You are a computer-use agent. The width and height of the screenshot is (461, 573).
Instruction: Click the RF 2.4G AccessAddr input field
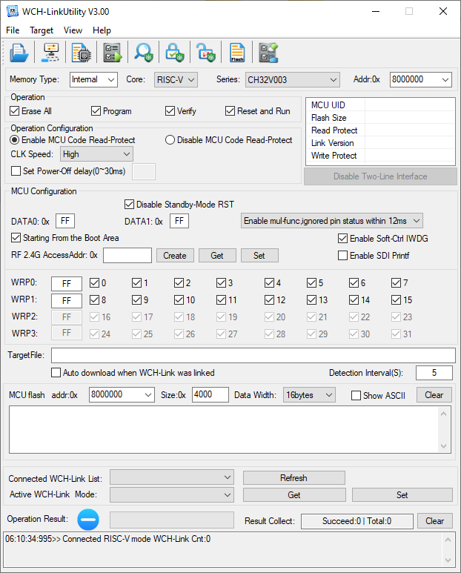click(127, 255)
